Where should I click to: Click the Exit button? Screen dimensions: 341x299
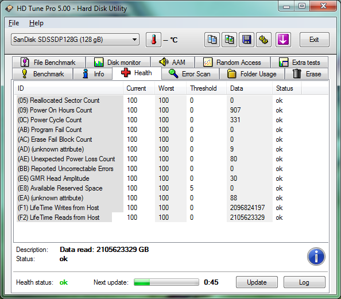coord(314,40)
